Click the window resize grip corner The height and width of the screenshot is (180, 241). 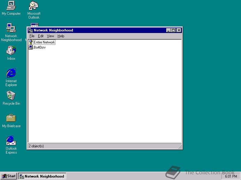pos(180,147)
